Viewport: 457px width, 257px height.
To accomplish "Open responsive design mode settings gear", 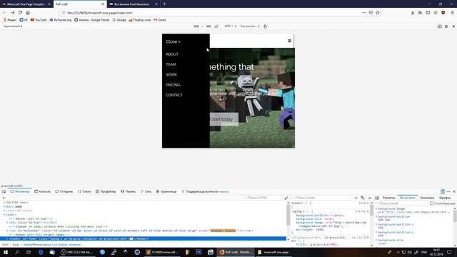I will (446, 26).
